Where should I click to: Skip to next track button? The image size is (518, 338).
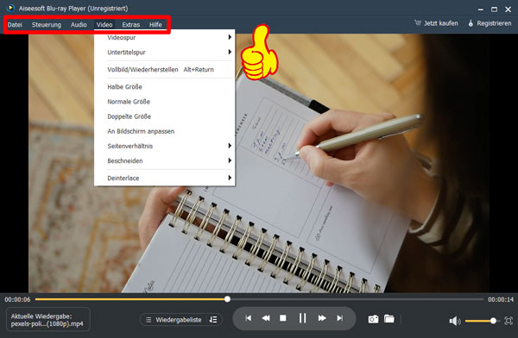point(339,318)
